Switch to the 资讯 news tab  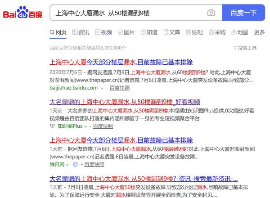point(81,32)
